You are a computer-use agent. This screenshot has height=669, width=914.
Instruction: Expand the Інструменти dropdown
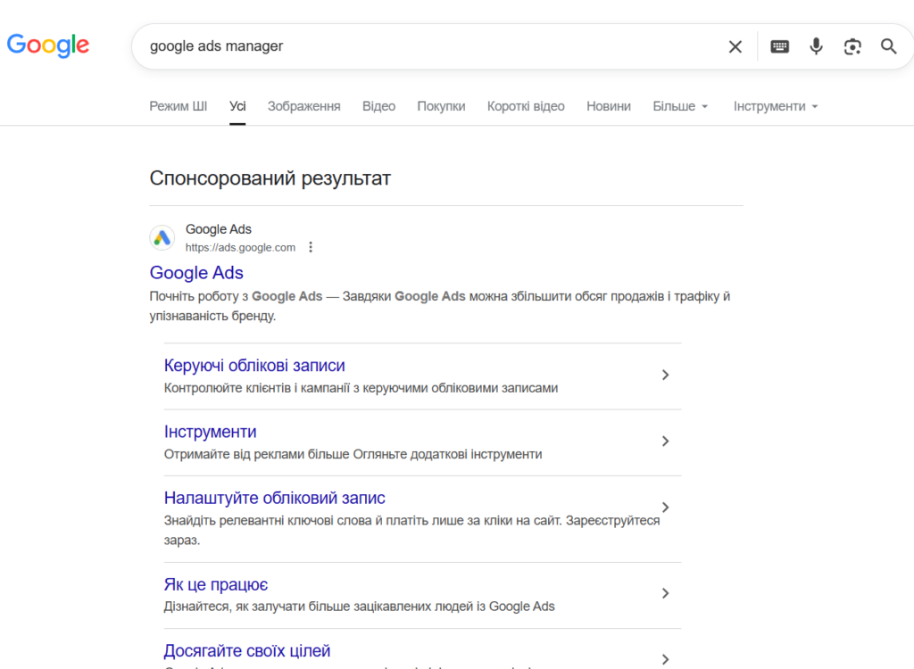(776, 106)
